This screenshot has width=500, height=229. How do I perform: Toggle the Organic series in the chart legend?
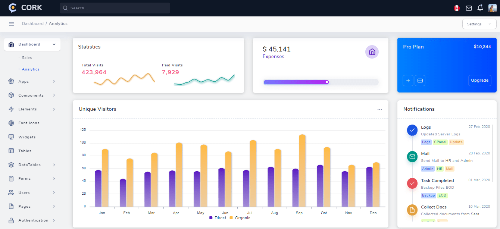pyautogui.click(x=240, y=218)
